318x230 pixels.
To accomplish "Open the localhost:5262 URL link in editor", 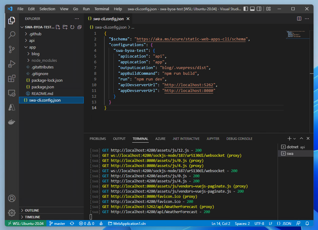I will pyautogui.click(x=189, y=85).
